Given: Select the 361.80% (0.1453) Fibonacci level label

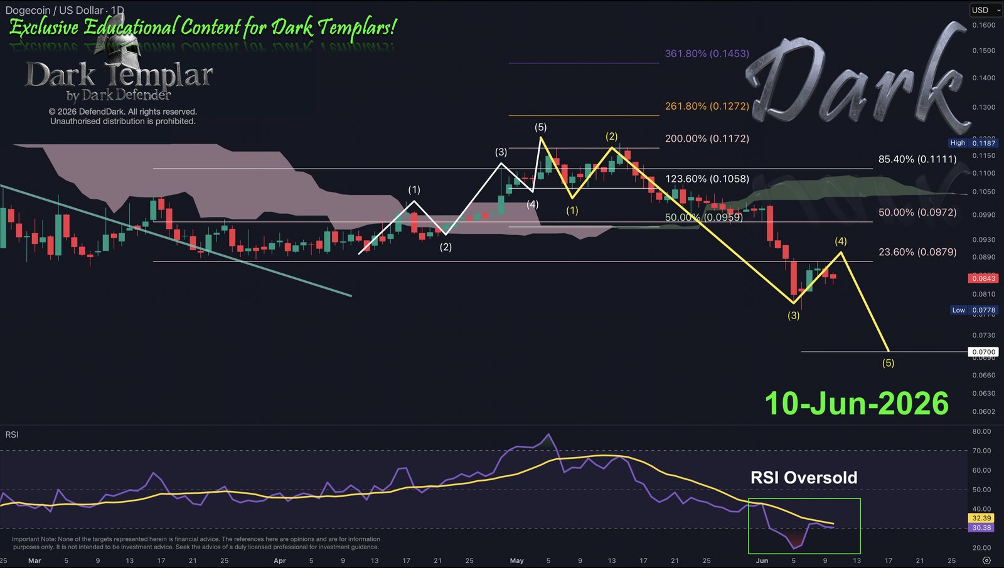Looking at the screenshot, I should click(707, 54).
